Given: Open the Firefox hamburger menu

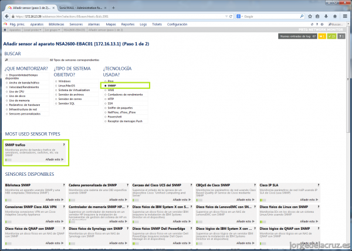Looking at the screenshot, I should click(x=345, y=16).
